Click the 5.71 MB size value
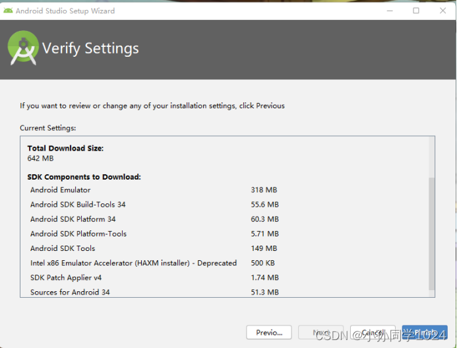Viewport: 457px width, 348px height. click(x=264, y=234)
